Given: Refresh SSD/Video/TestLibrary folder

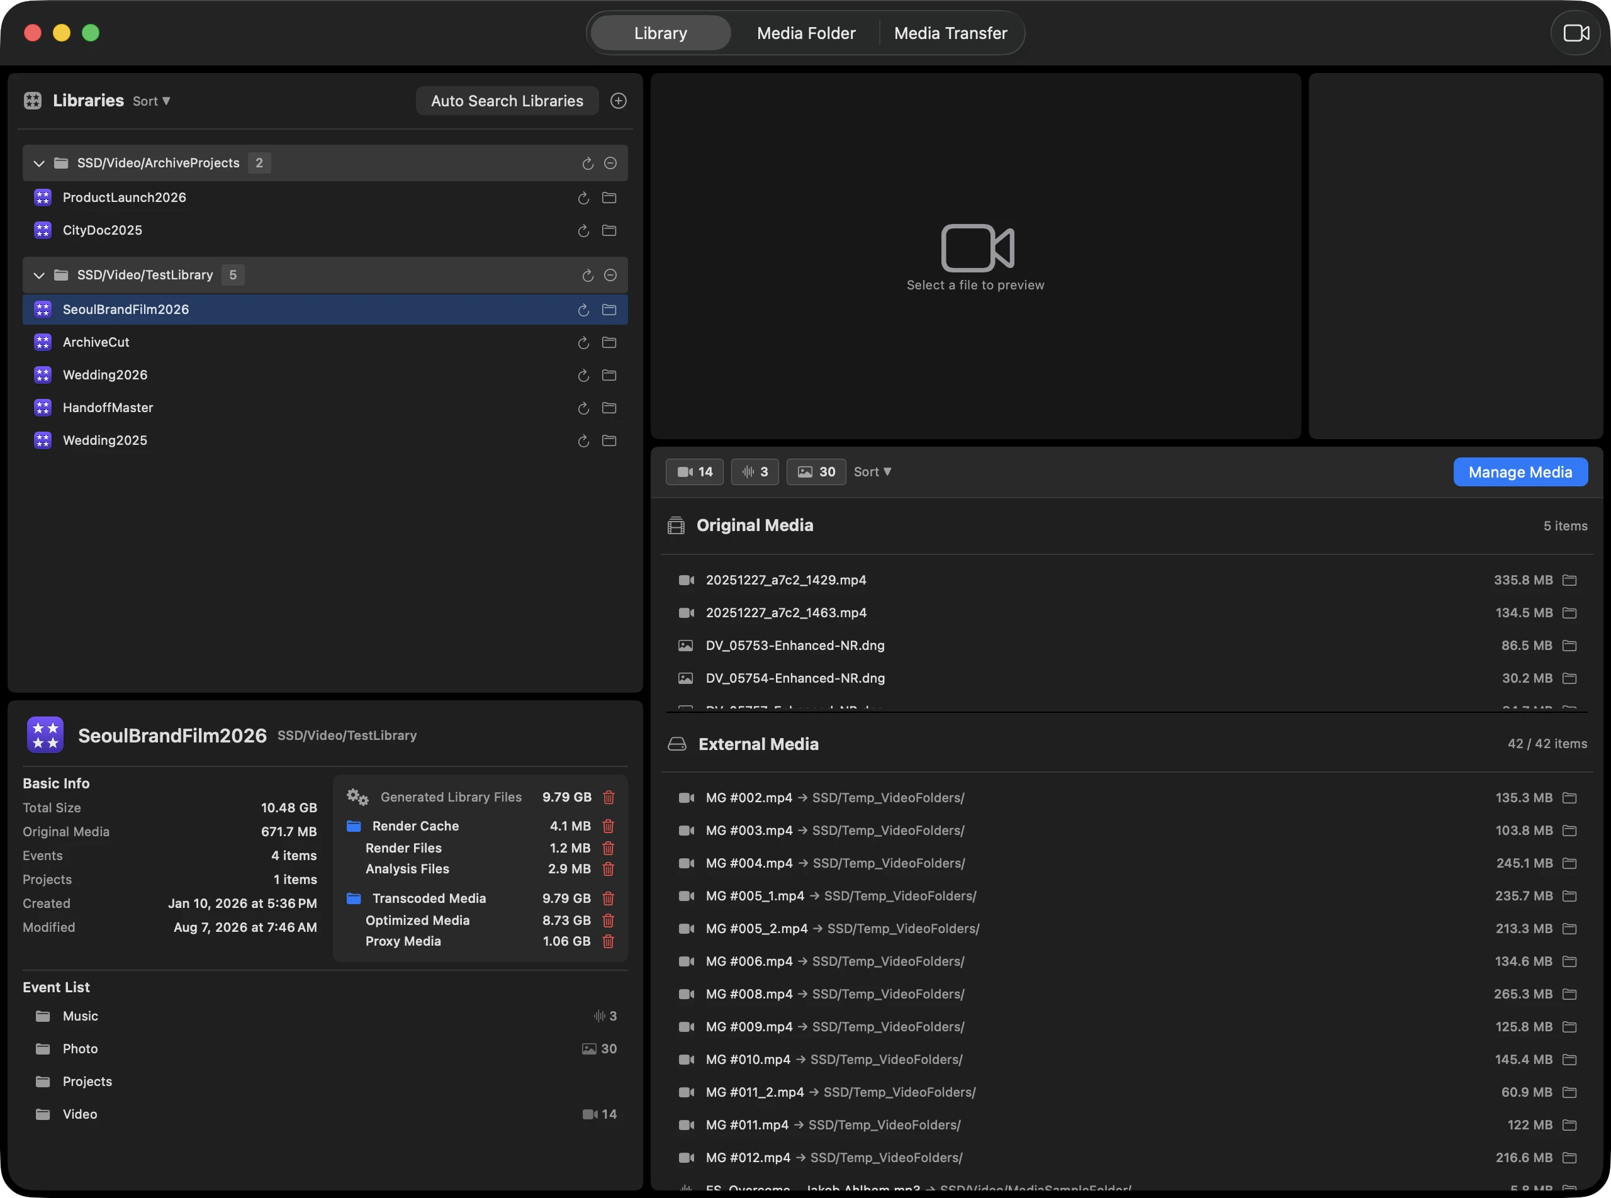Looking at the screenshot, I should tap(588, 276).
